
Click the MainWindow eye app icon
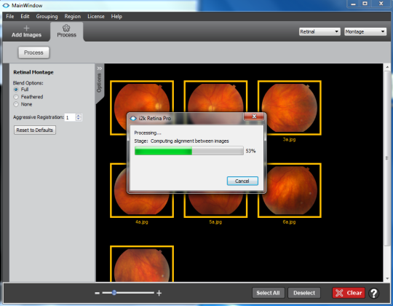(x=6, y=5)
